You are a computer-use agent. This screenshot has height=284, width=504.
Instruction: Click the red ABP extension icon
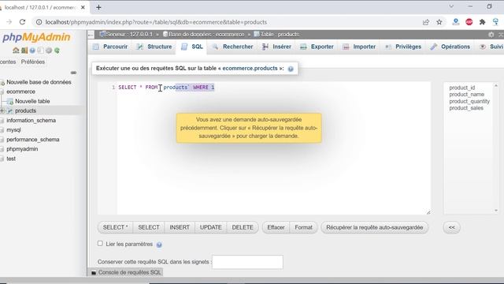point(469,22)
